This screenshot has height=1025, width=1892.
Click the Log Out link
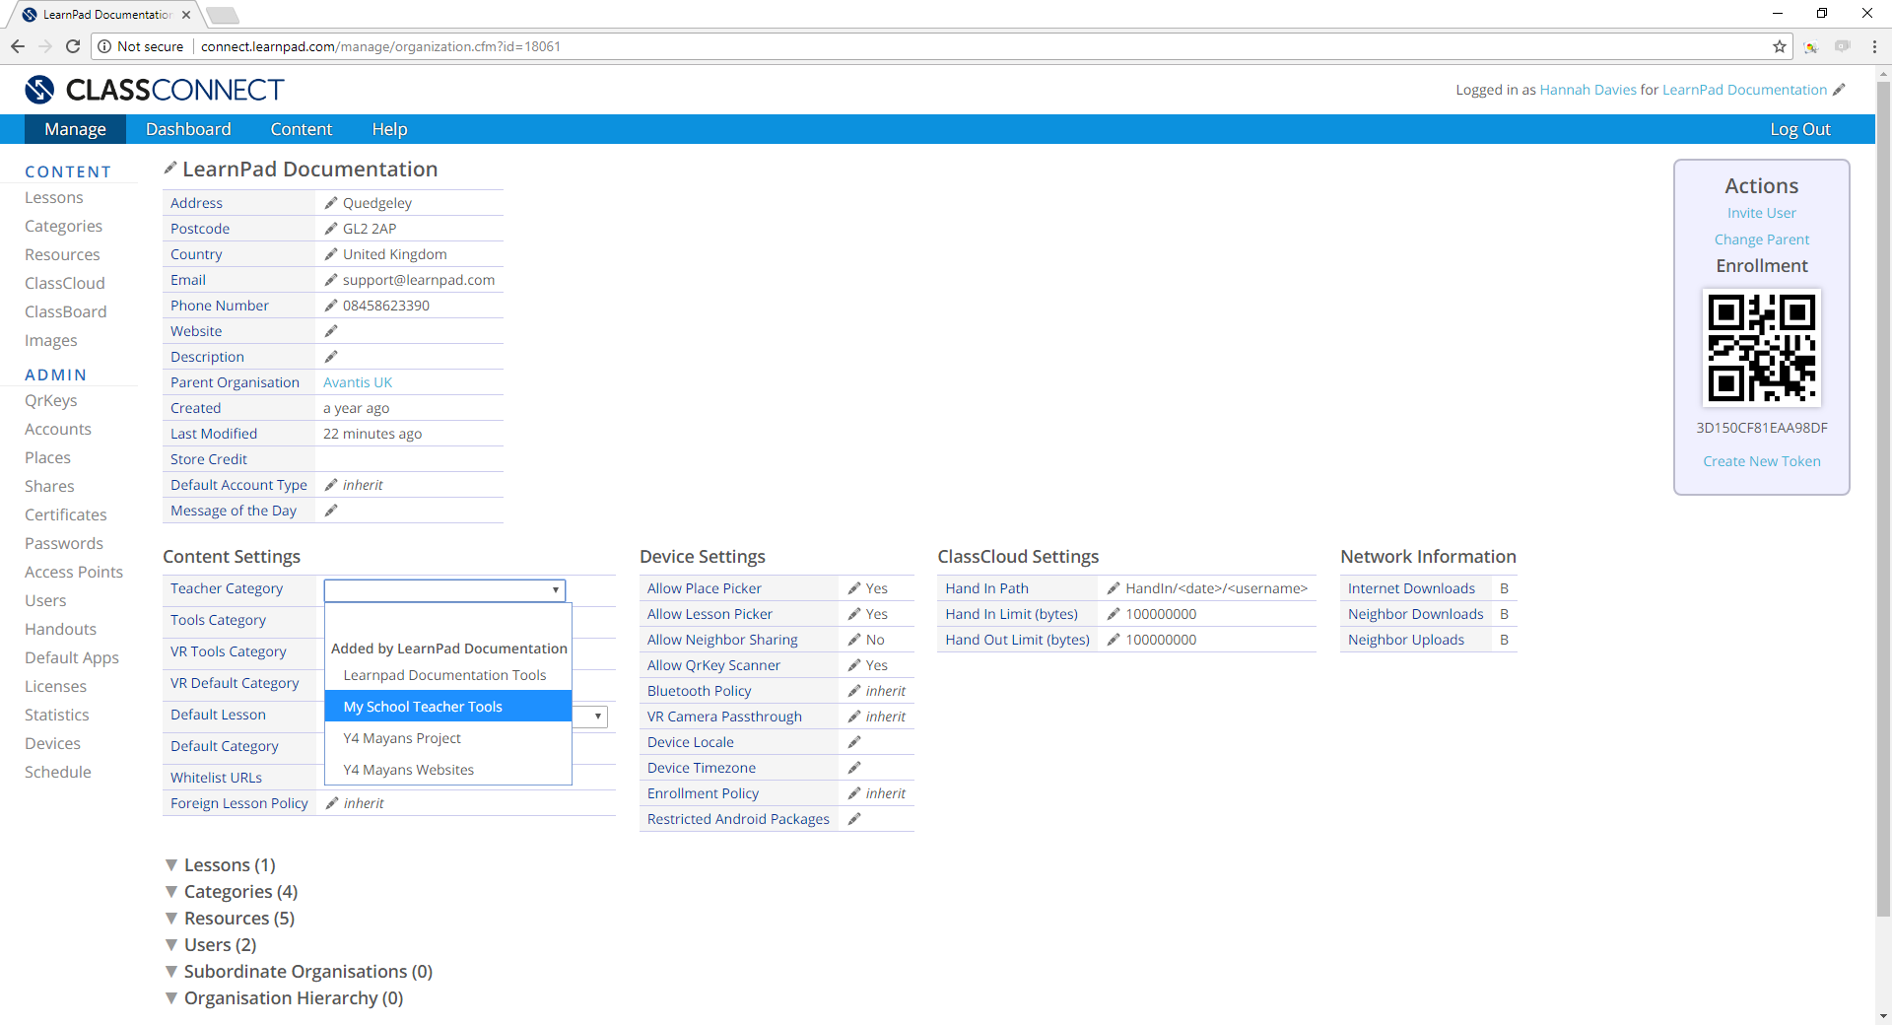click(1799, 129)
